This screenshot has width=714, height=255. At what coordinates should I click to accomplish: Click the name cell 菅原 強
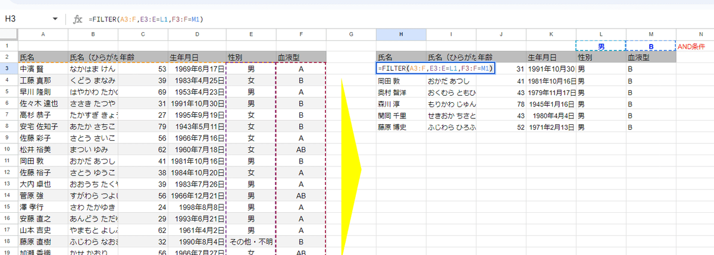click(x=43, y=196)
